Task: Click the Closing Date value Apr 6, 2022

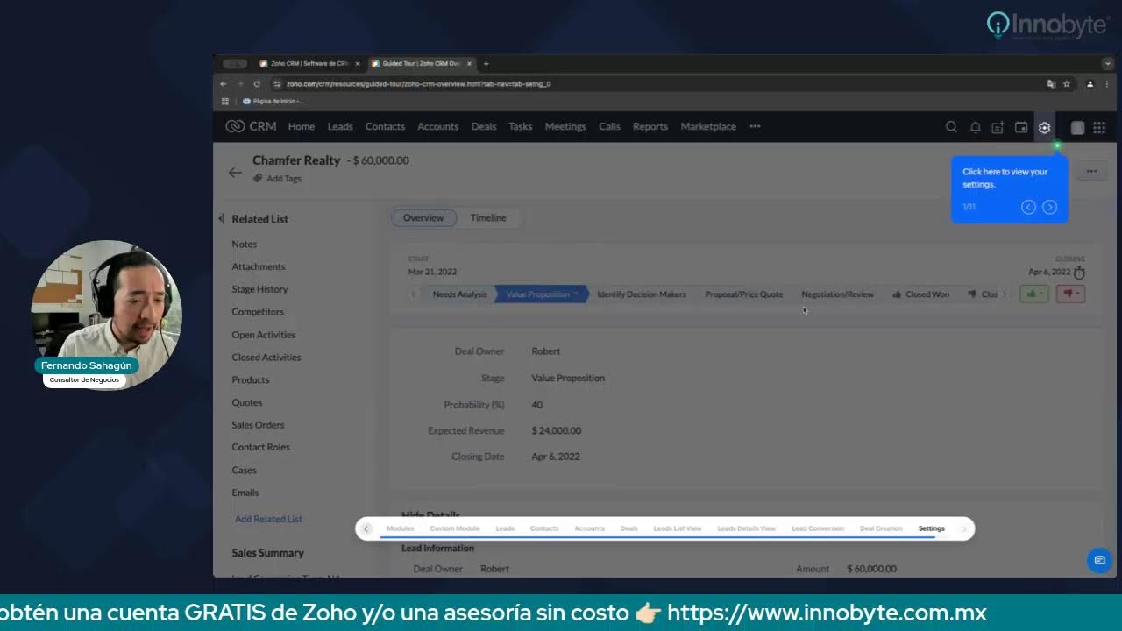Action: click(x=556, y=457)
